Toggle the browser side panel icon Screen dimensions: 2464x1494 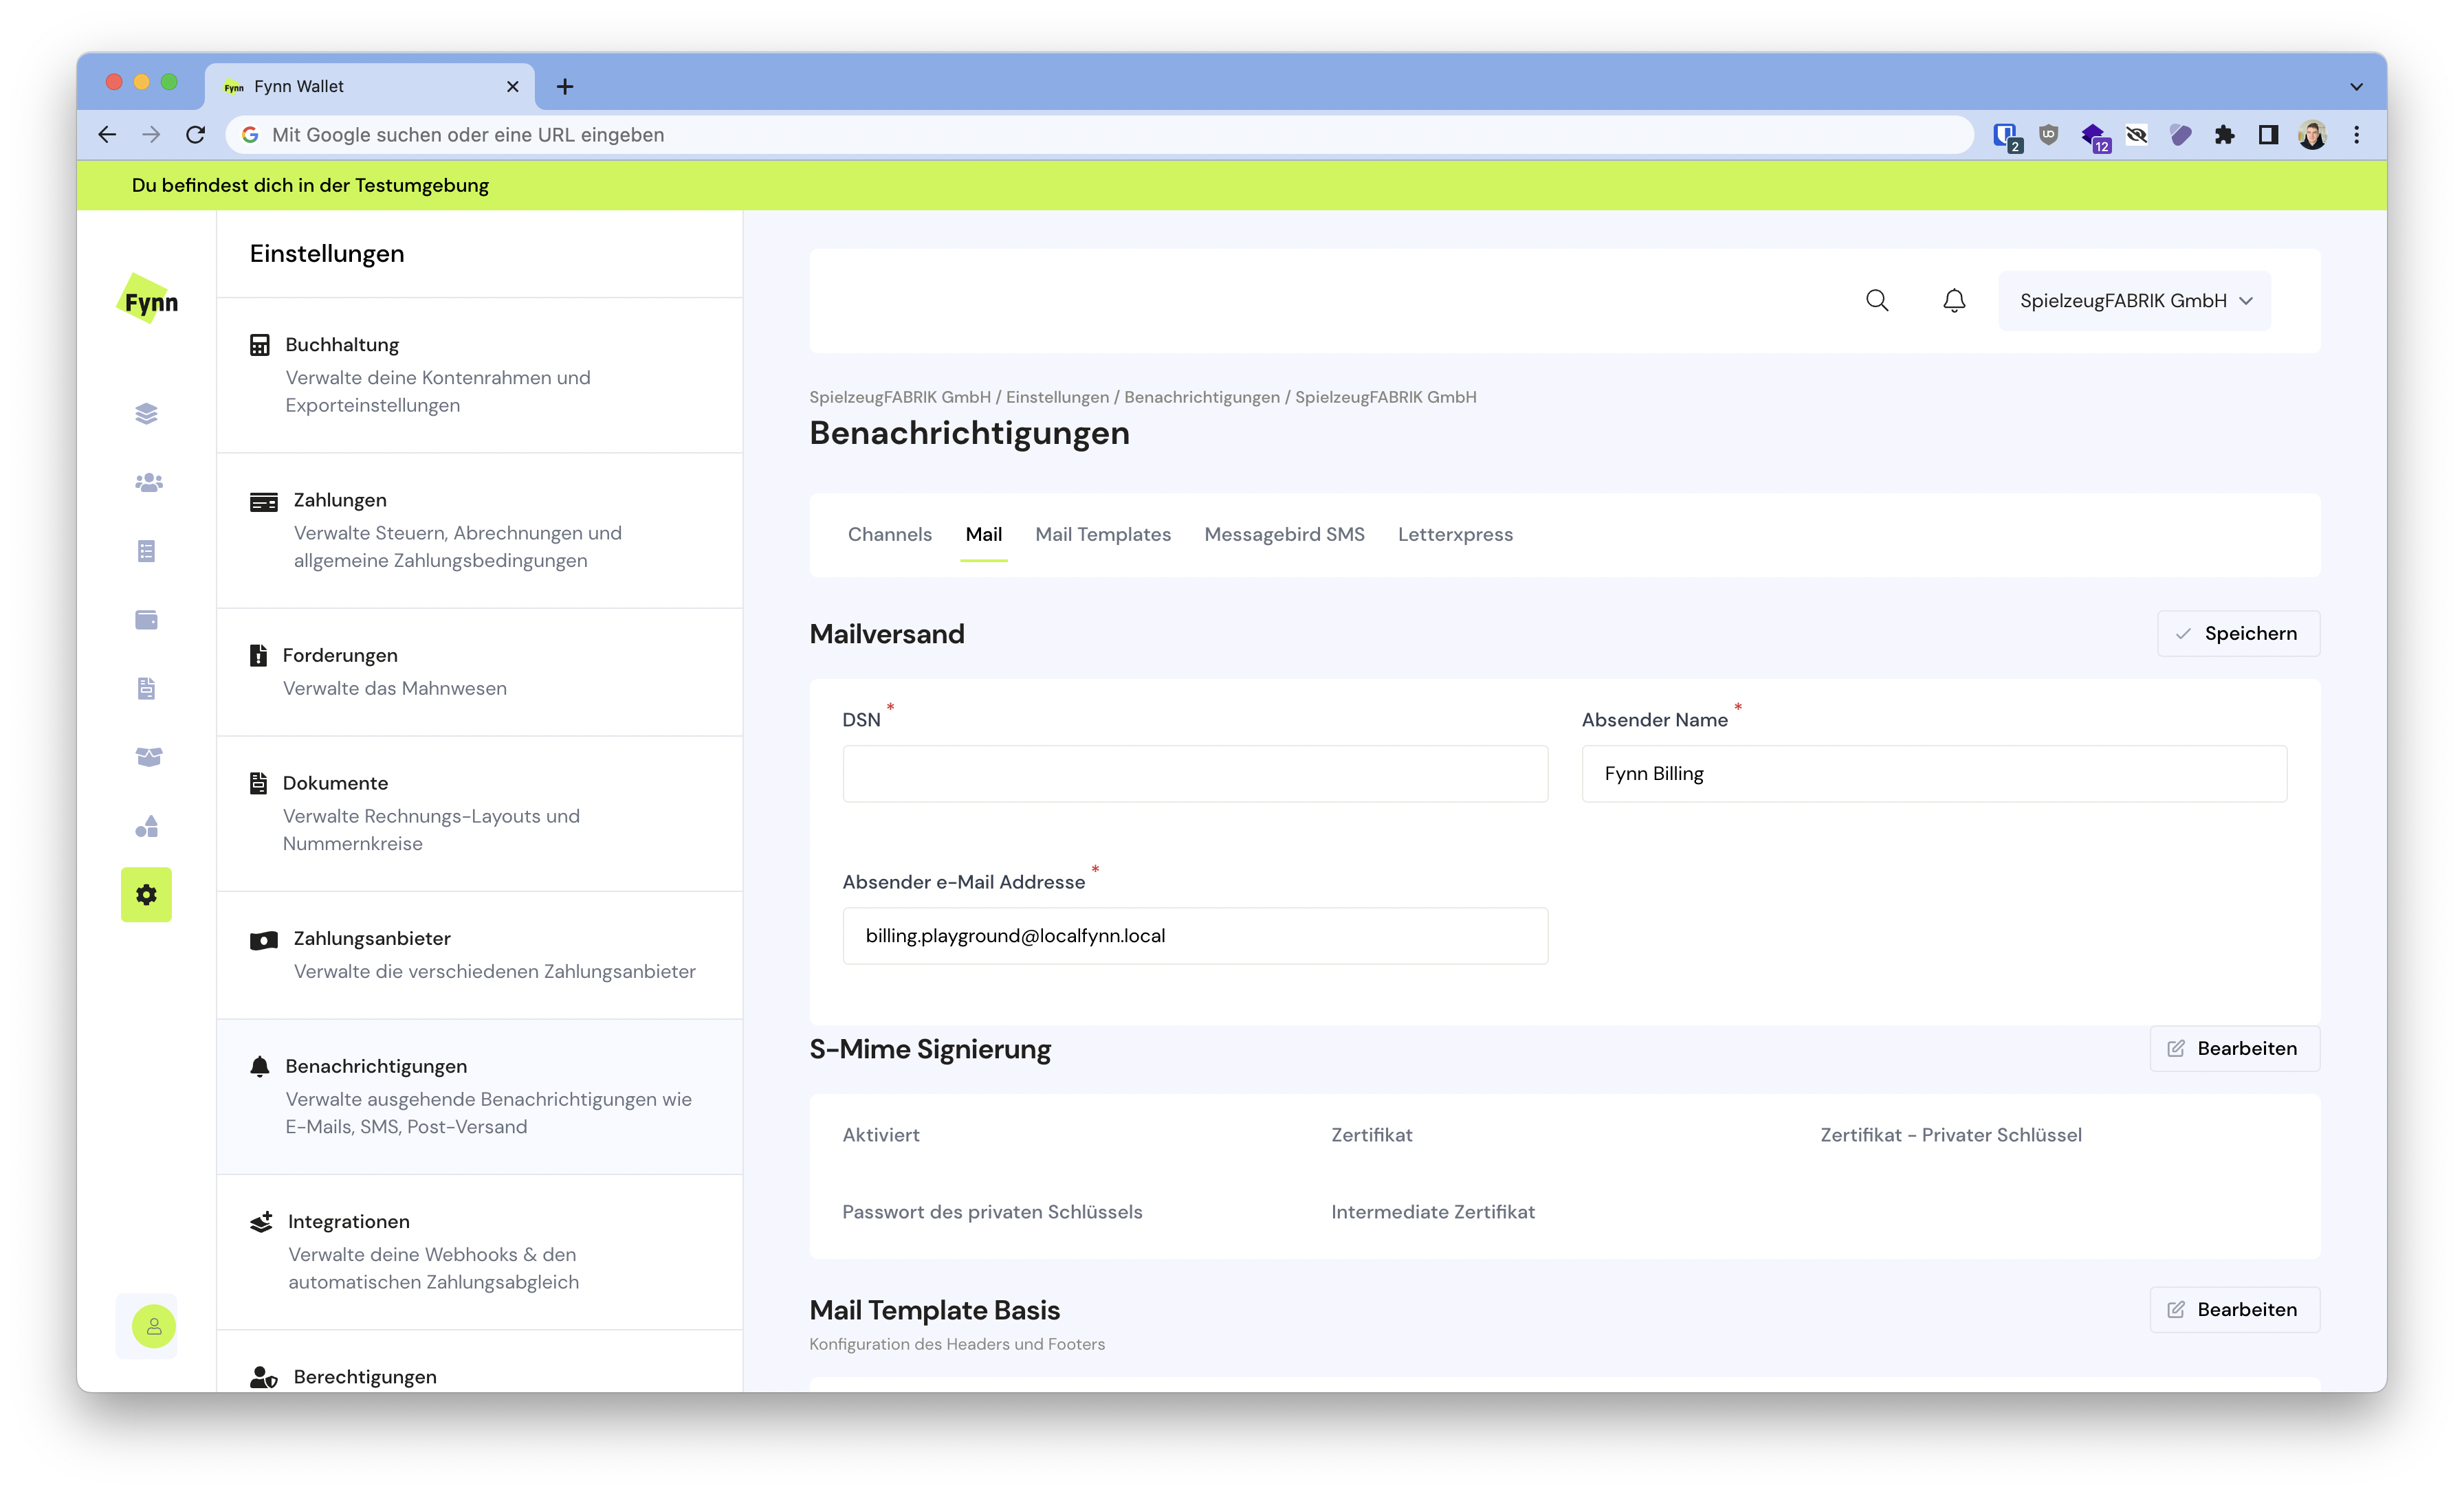2268,135
